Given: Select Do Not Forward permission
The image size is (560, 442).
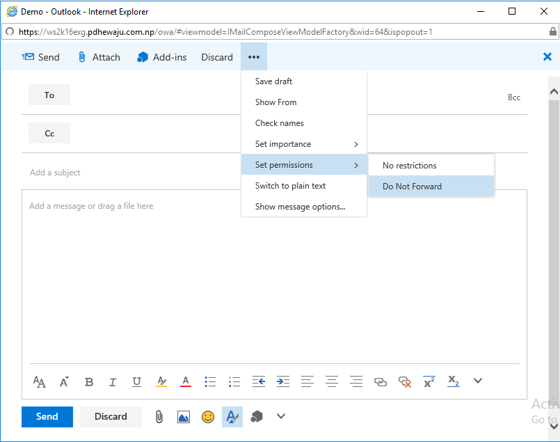Looking at the screenshot, I should (x=431, y=186).
